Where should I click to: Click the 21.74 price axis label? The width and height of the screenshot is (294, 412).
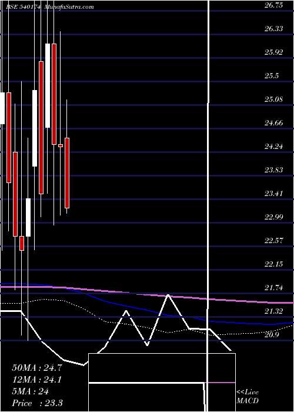pyautogui.click(x=274, y=288)
